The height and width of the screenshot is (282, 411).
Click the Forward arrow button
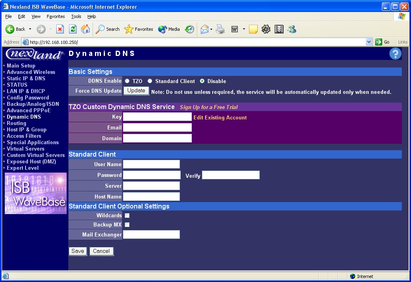pyautogui.click(x=41, y=29)
